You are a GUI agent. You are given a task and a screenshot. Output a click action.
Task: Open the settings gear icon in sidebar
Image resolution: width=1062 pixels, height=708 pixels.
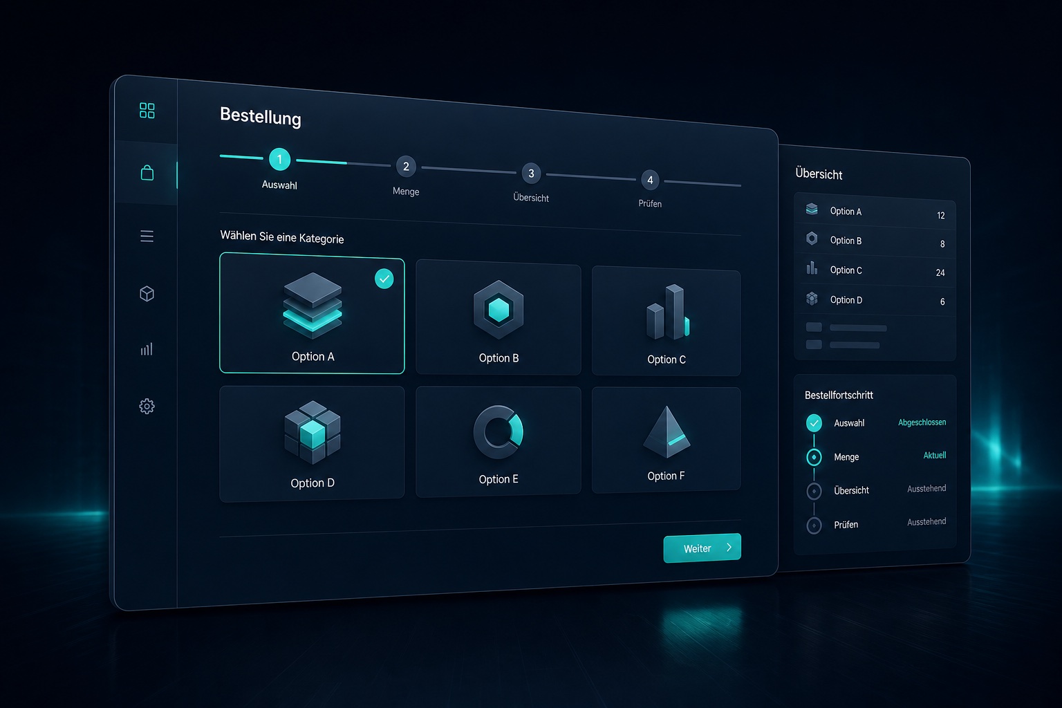coord(147,407)
